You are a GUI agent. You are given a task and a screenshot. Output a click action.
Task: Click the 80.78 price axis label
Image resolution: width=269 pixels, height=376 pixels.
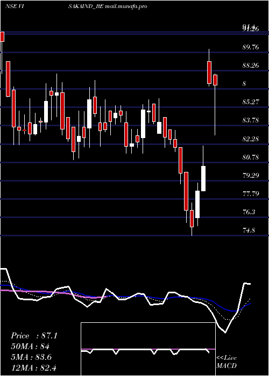point(251,157)
